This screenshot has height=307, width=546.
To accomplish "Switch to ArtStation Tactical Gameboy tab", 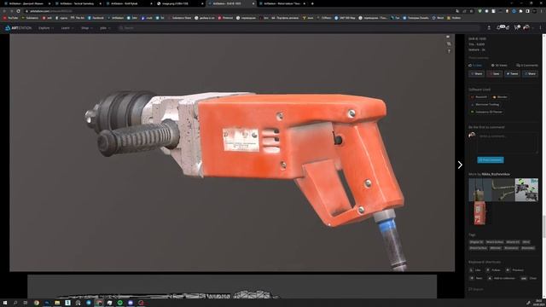I will (78, 3).
